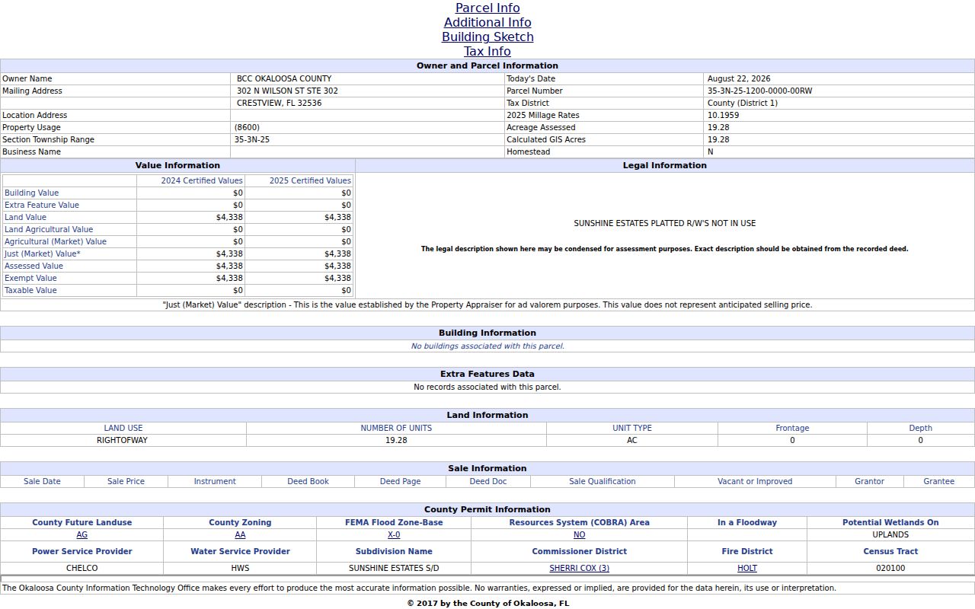Viewport: 975px width, 609px height.
Task: Select the AC unit type cell
Action: (632, 441)
